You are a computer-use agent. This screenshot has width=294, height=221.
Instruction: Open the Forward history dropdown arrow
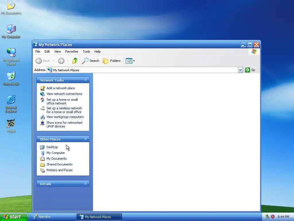pyautogui.click(x=68, y=61)
